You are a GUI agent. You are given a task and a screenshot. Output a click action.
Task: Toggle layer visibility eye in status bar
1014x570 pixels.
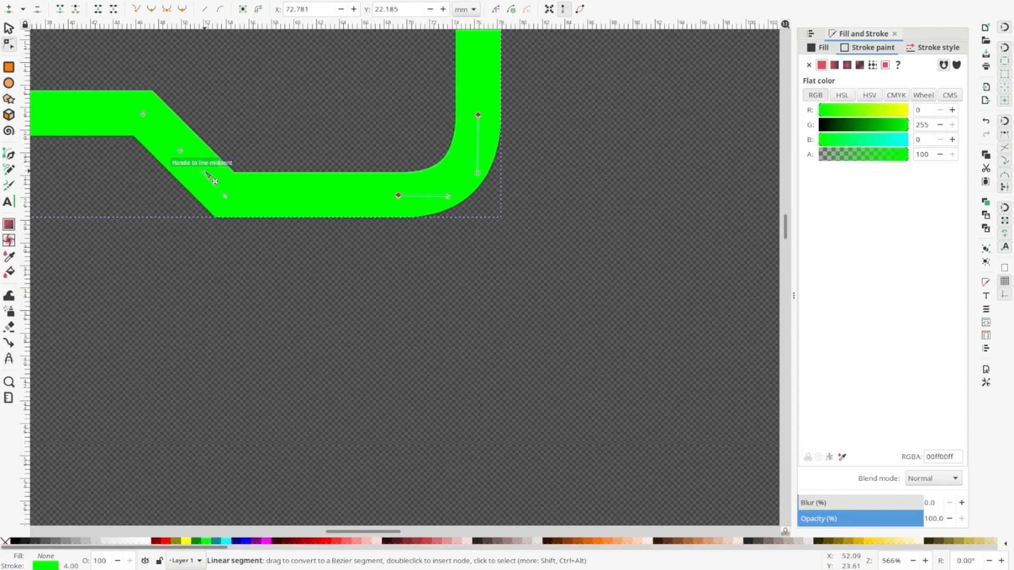[x=146, y=560]
